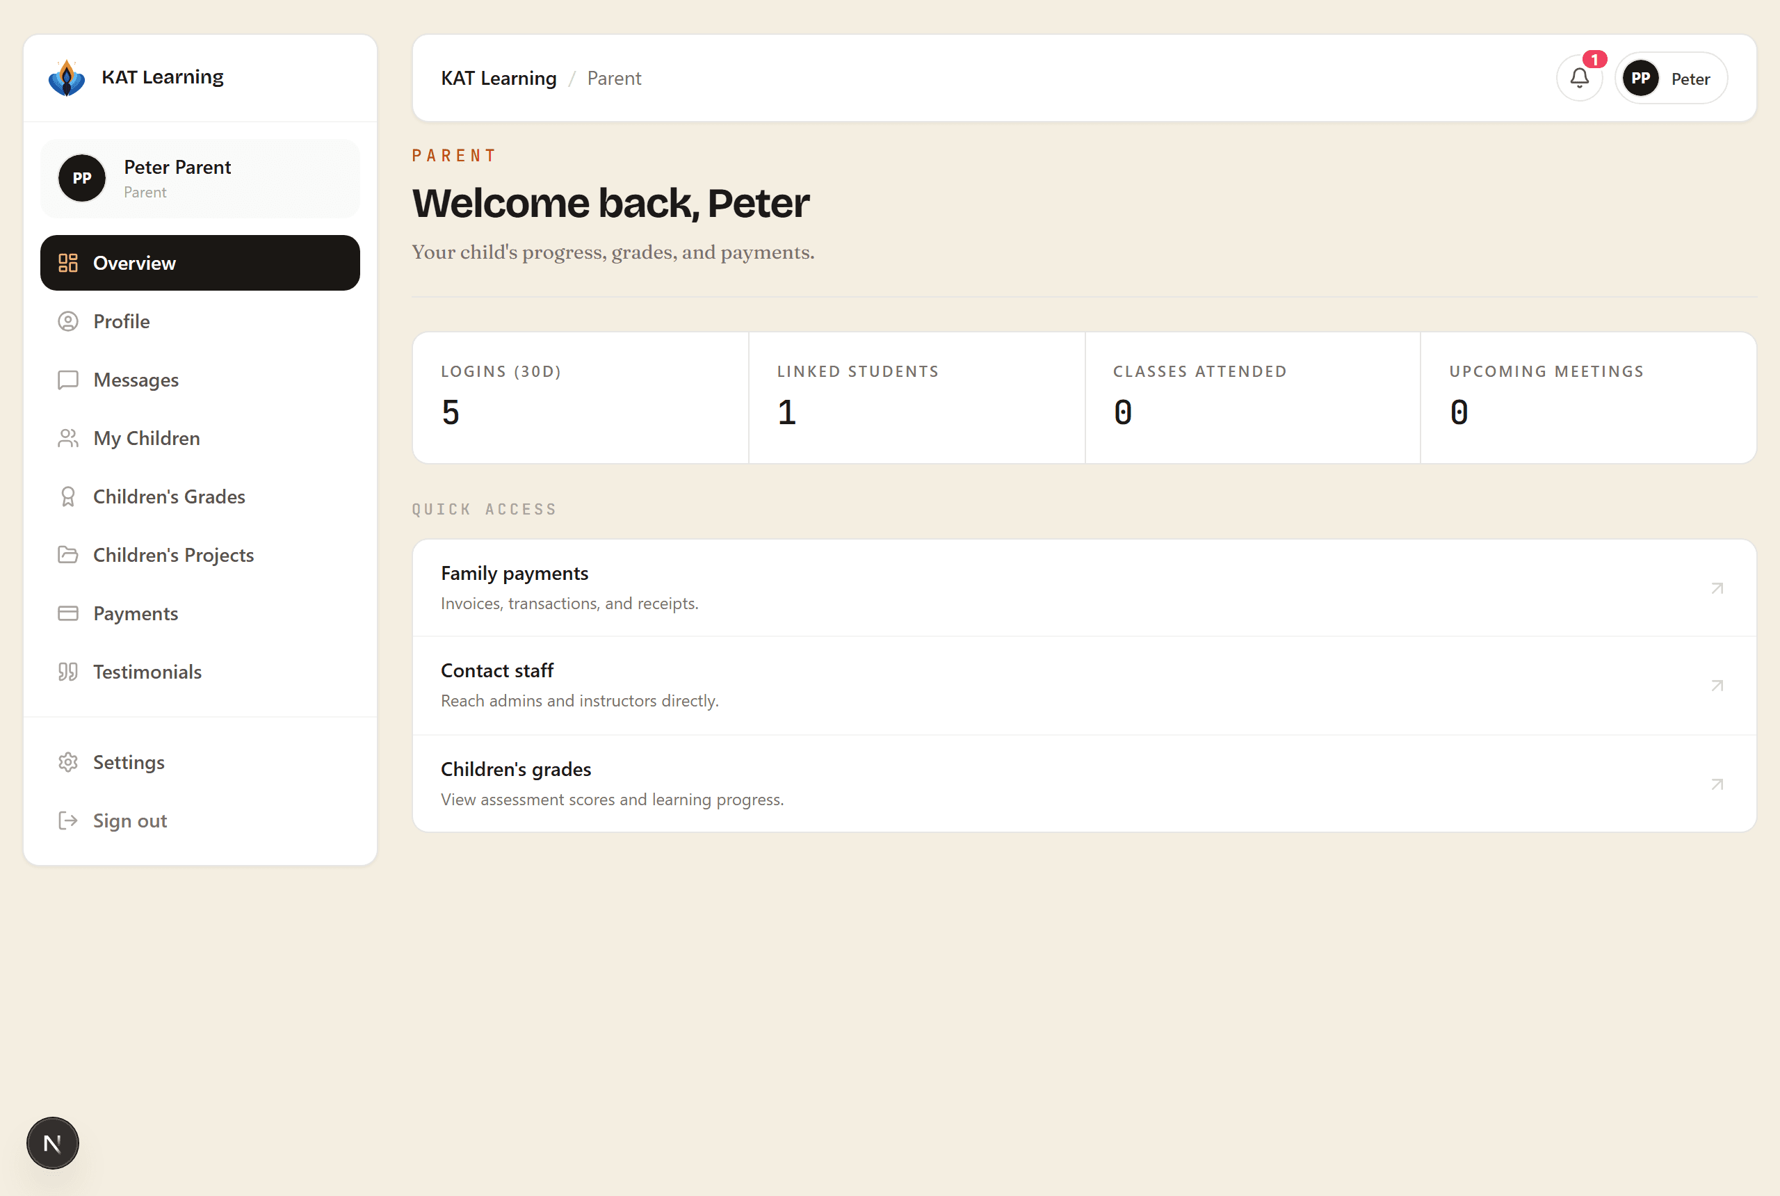Open Children's Projects sidebar item
1780x1196 pixels.
click(x=200, y=554)
